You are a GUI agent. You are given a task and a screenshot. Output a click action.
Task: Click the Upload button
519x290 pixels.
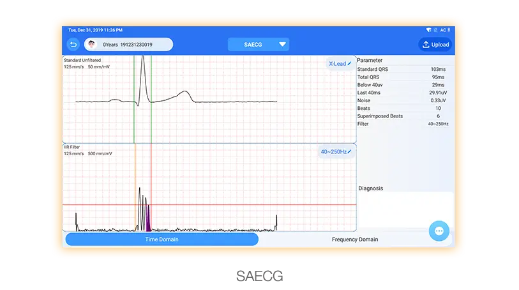coord(435,44)
